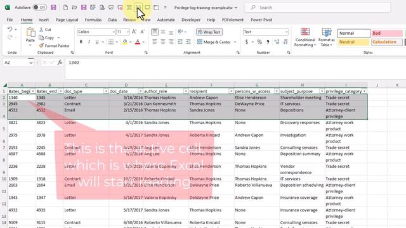406x228 pixels.
Task: Toggle Italic formatting
Action: pyautogui.click(x=89, y=42)
